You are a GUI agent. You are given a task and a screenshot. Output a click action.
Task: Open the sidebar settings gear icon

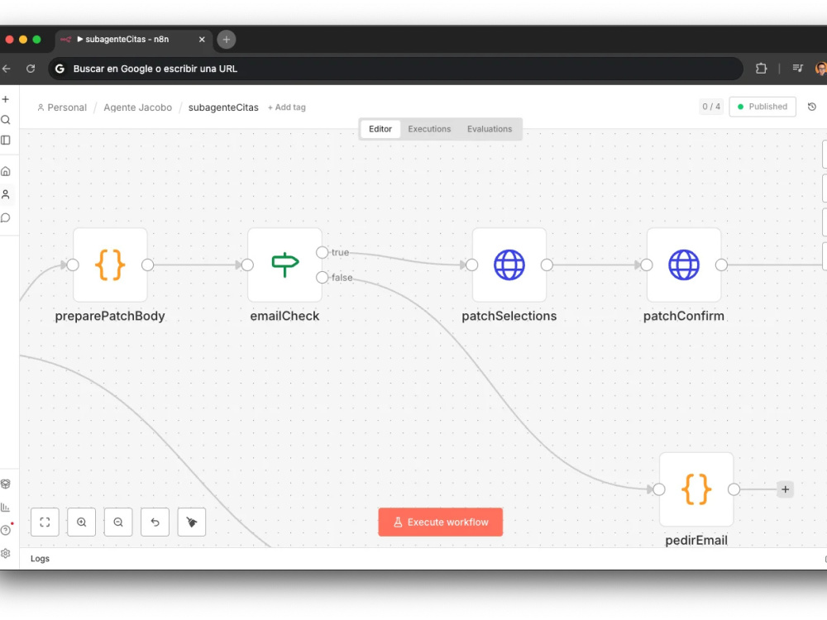click(x=6, y=553)
